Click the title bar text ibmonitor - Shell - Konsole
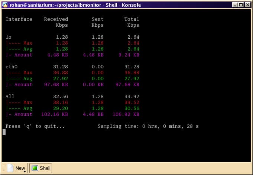Screen dimensions: 253x175 click(x=110, y=5)
